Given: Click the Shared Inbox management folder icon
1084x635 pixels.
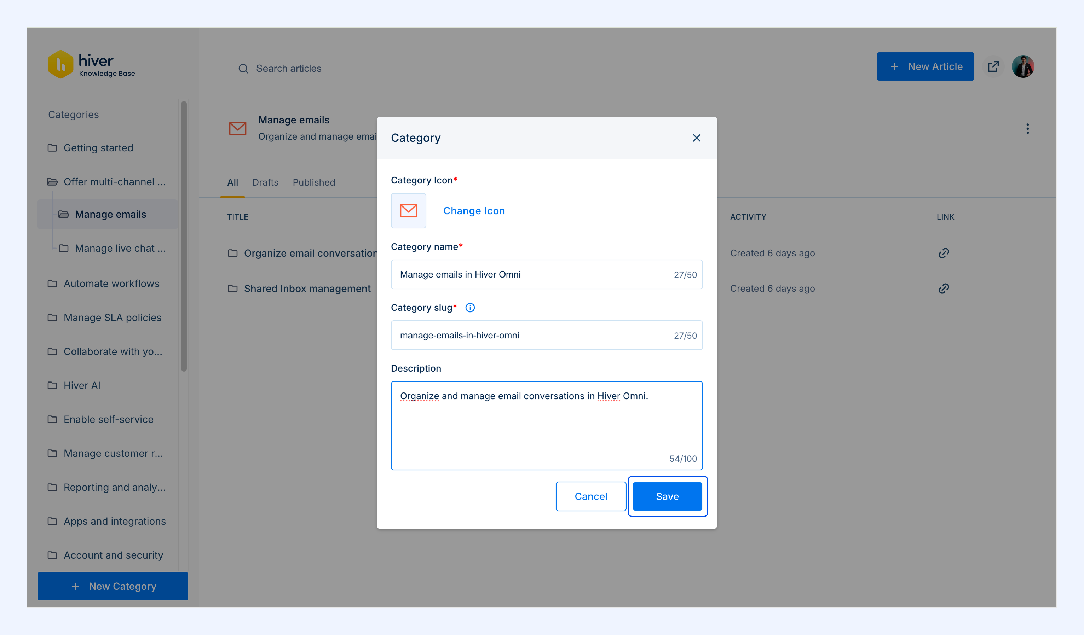Looking at the screenshot, I should [232, 289].
